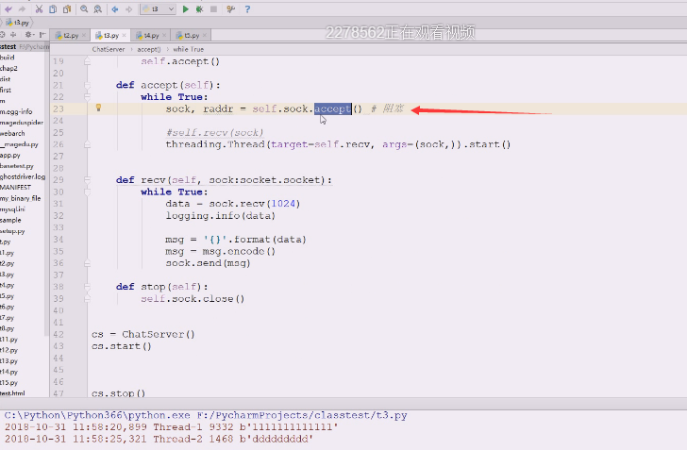The width and height of the screenshot is (687, 450).
Task: Select app.py in the project tree
Action: [x=10, y=155]
